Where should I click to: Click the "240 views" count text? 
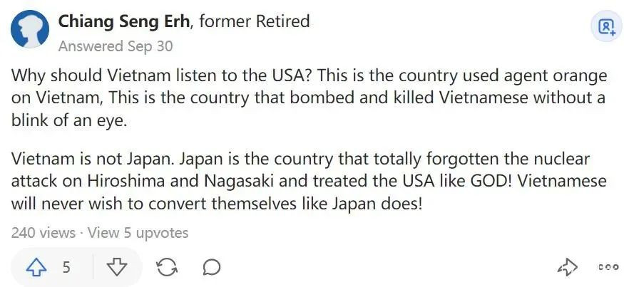click(x=44, y=233)
